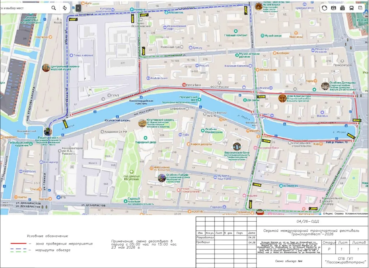Select the Музей кошки photo marker
This screenshot has width=369, height=268.
259,6
